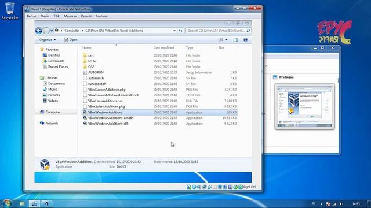
Task: Open Windows Explorer from the taskbar
Action: (x=22, y=204)
